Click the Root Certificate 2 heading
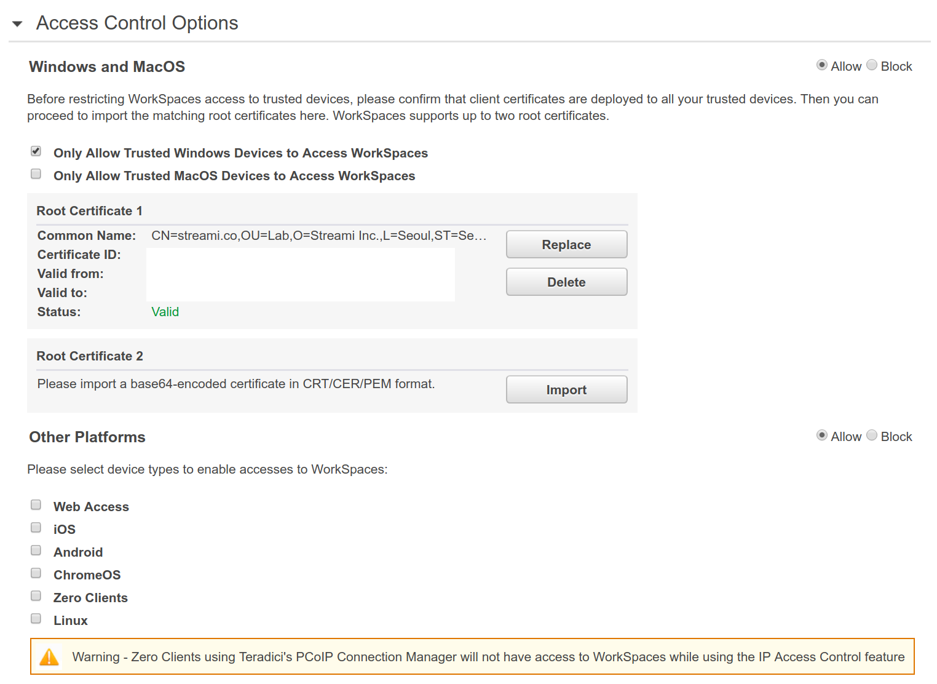Screen dimensions: 937x684 [x=90, y=356]
